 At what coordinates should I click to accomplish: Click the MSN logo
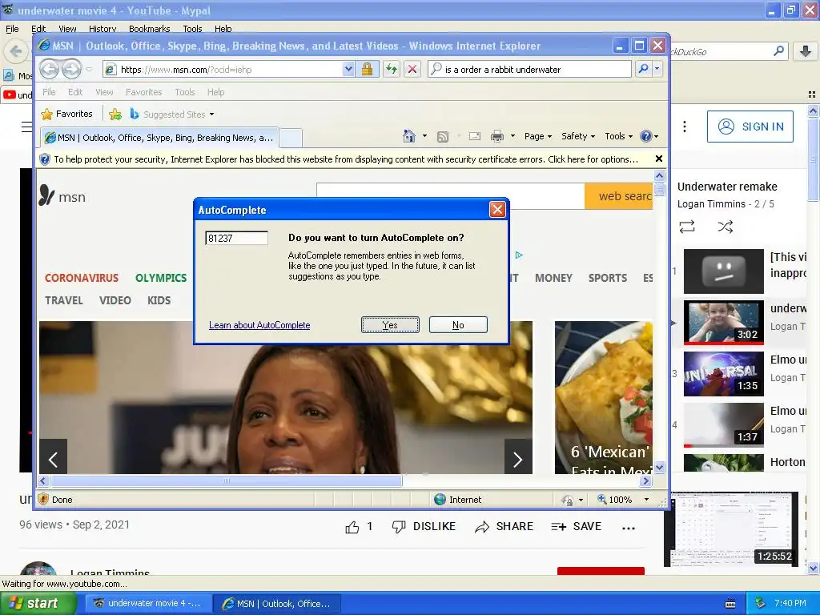[x=62, y=196]
